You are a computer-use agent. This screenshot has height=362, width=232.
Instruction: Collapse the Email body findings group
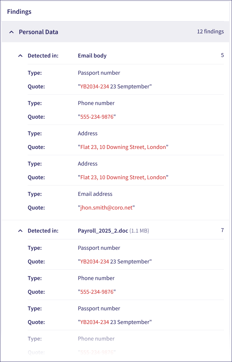20,56
